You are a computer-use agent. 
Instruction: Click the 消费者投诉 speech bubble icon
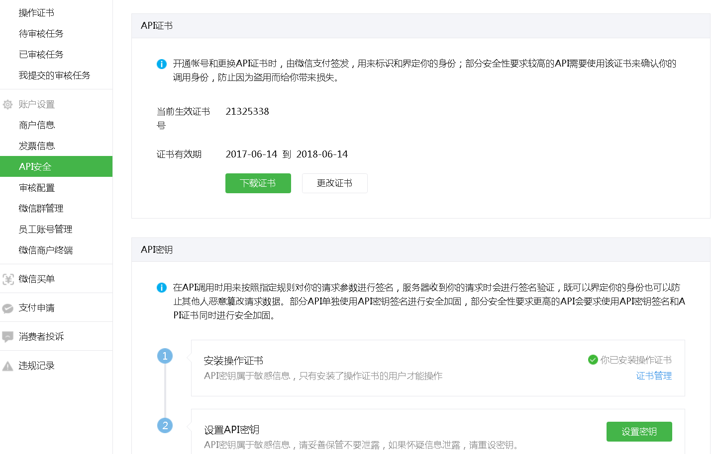coord(8,337)
